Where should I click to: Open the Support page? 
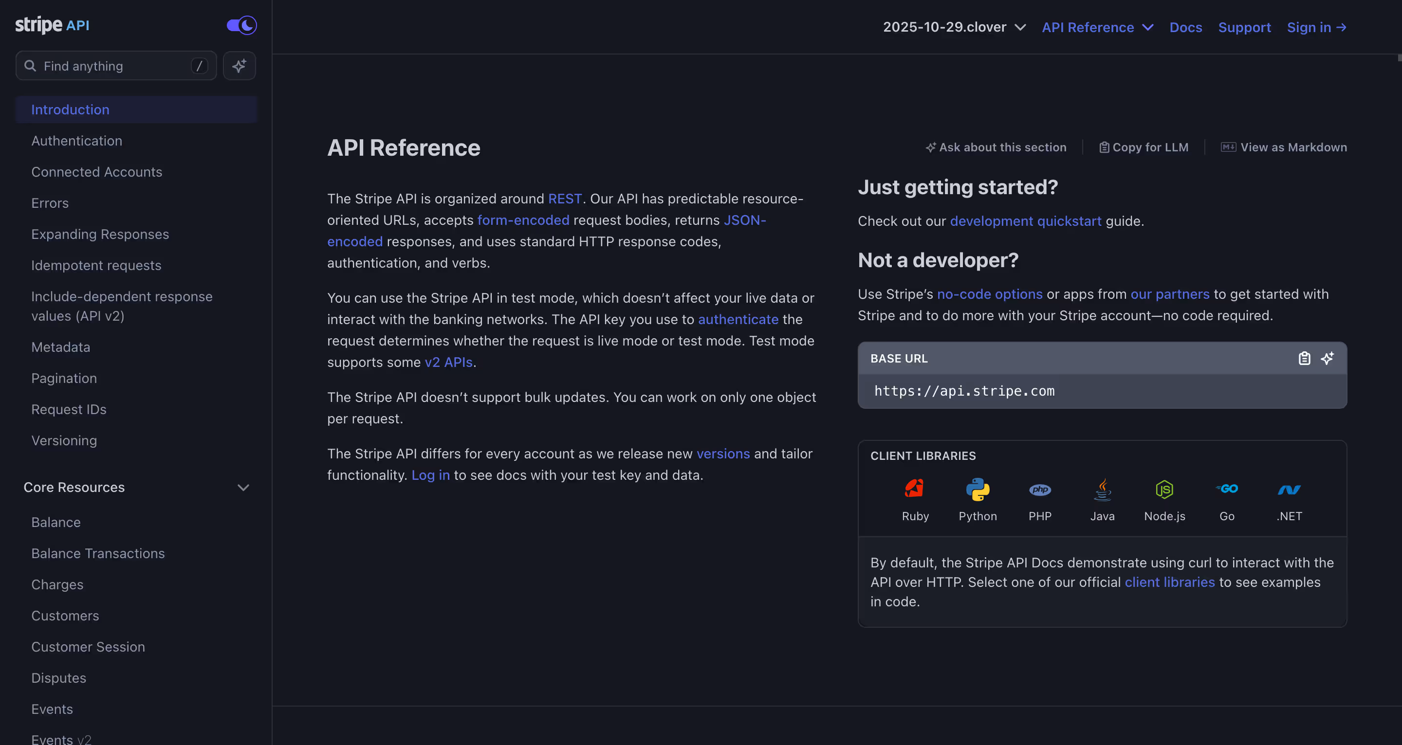click(1245, 27)
